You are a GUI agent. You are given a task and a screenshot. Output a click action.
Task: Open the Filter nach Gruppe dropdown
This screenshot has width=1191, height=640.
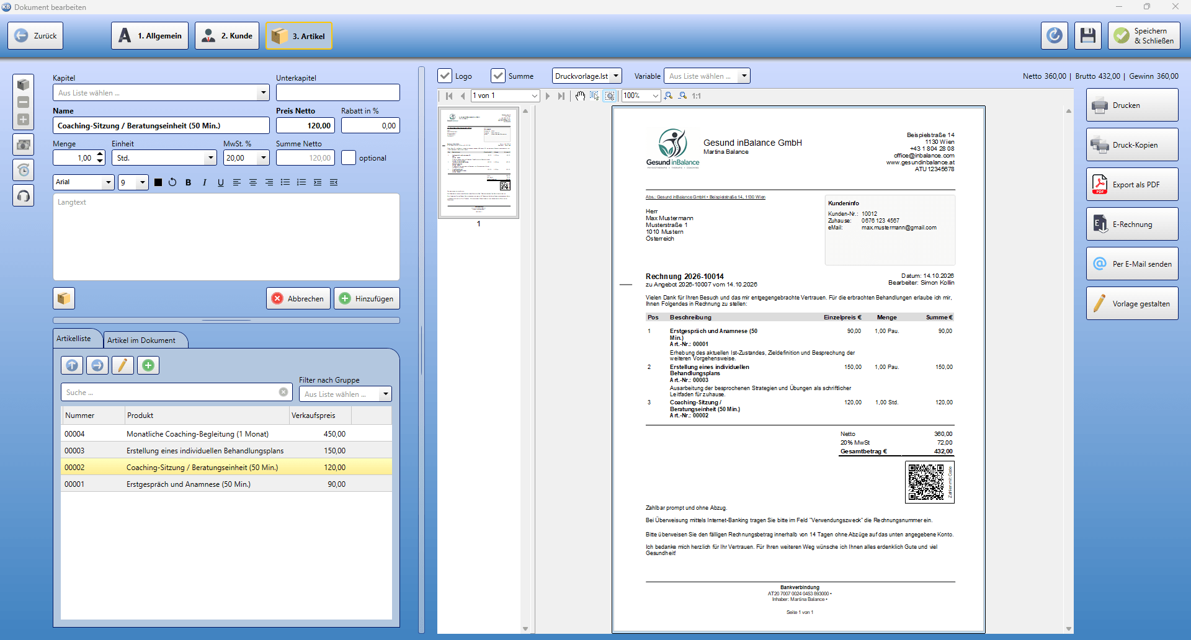(x=385, y=394)
